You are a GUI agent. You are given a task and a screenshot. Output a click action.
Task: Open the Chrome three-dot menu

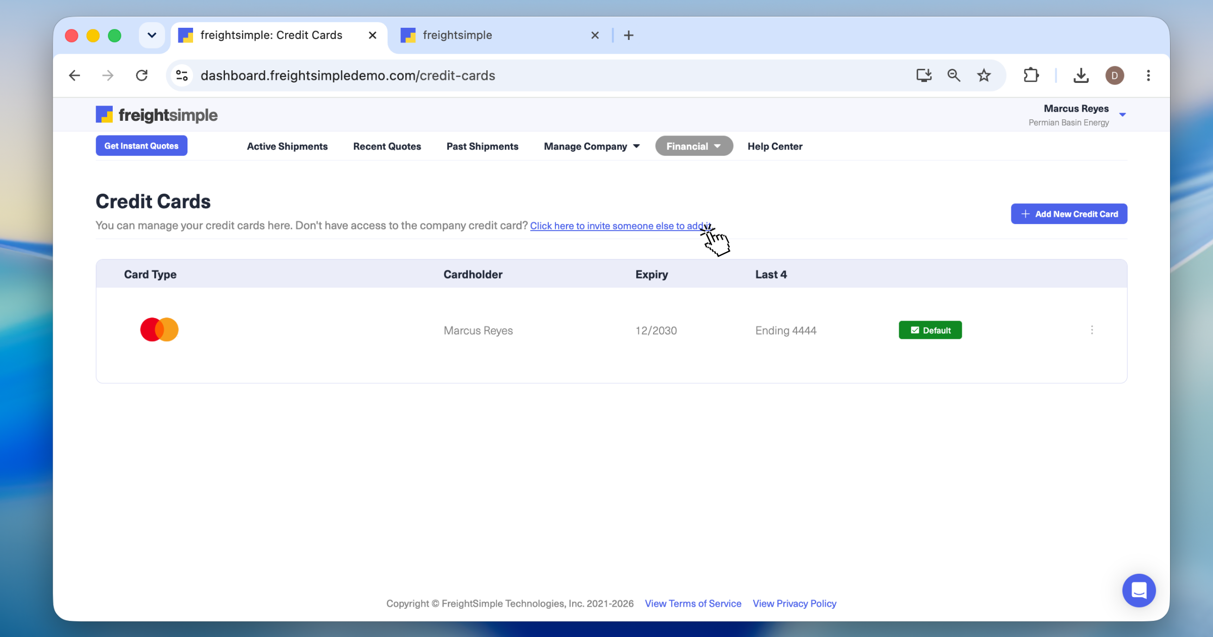pos(1148,76)
